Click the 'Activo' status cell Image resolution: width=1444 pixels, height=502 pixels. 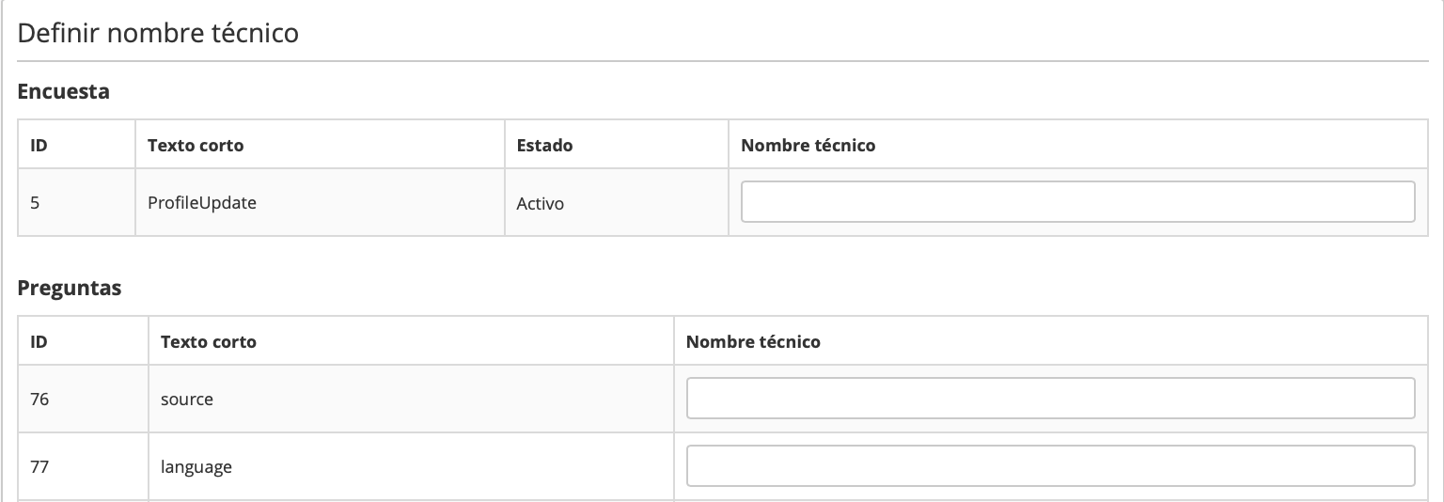point(541,203)
